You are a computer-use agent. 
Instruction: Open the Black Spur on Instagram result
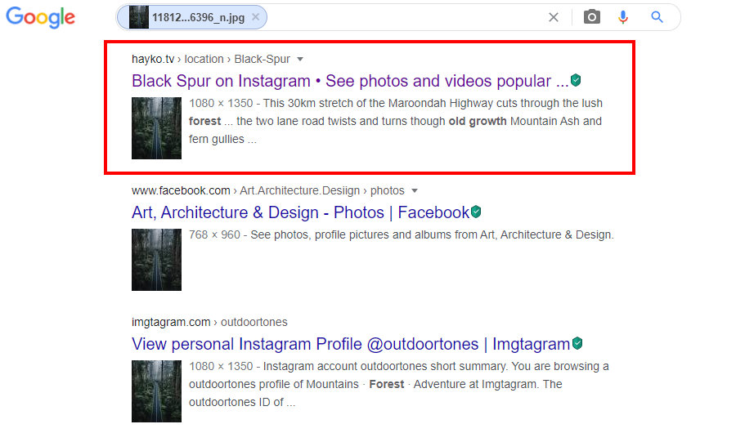(x=350, y=81)
